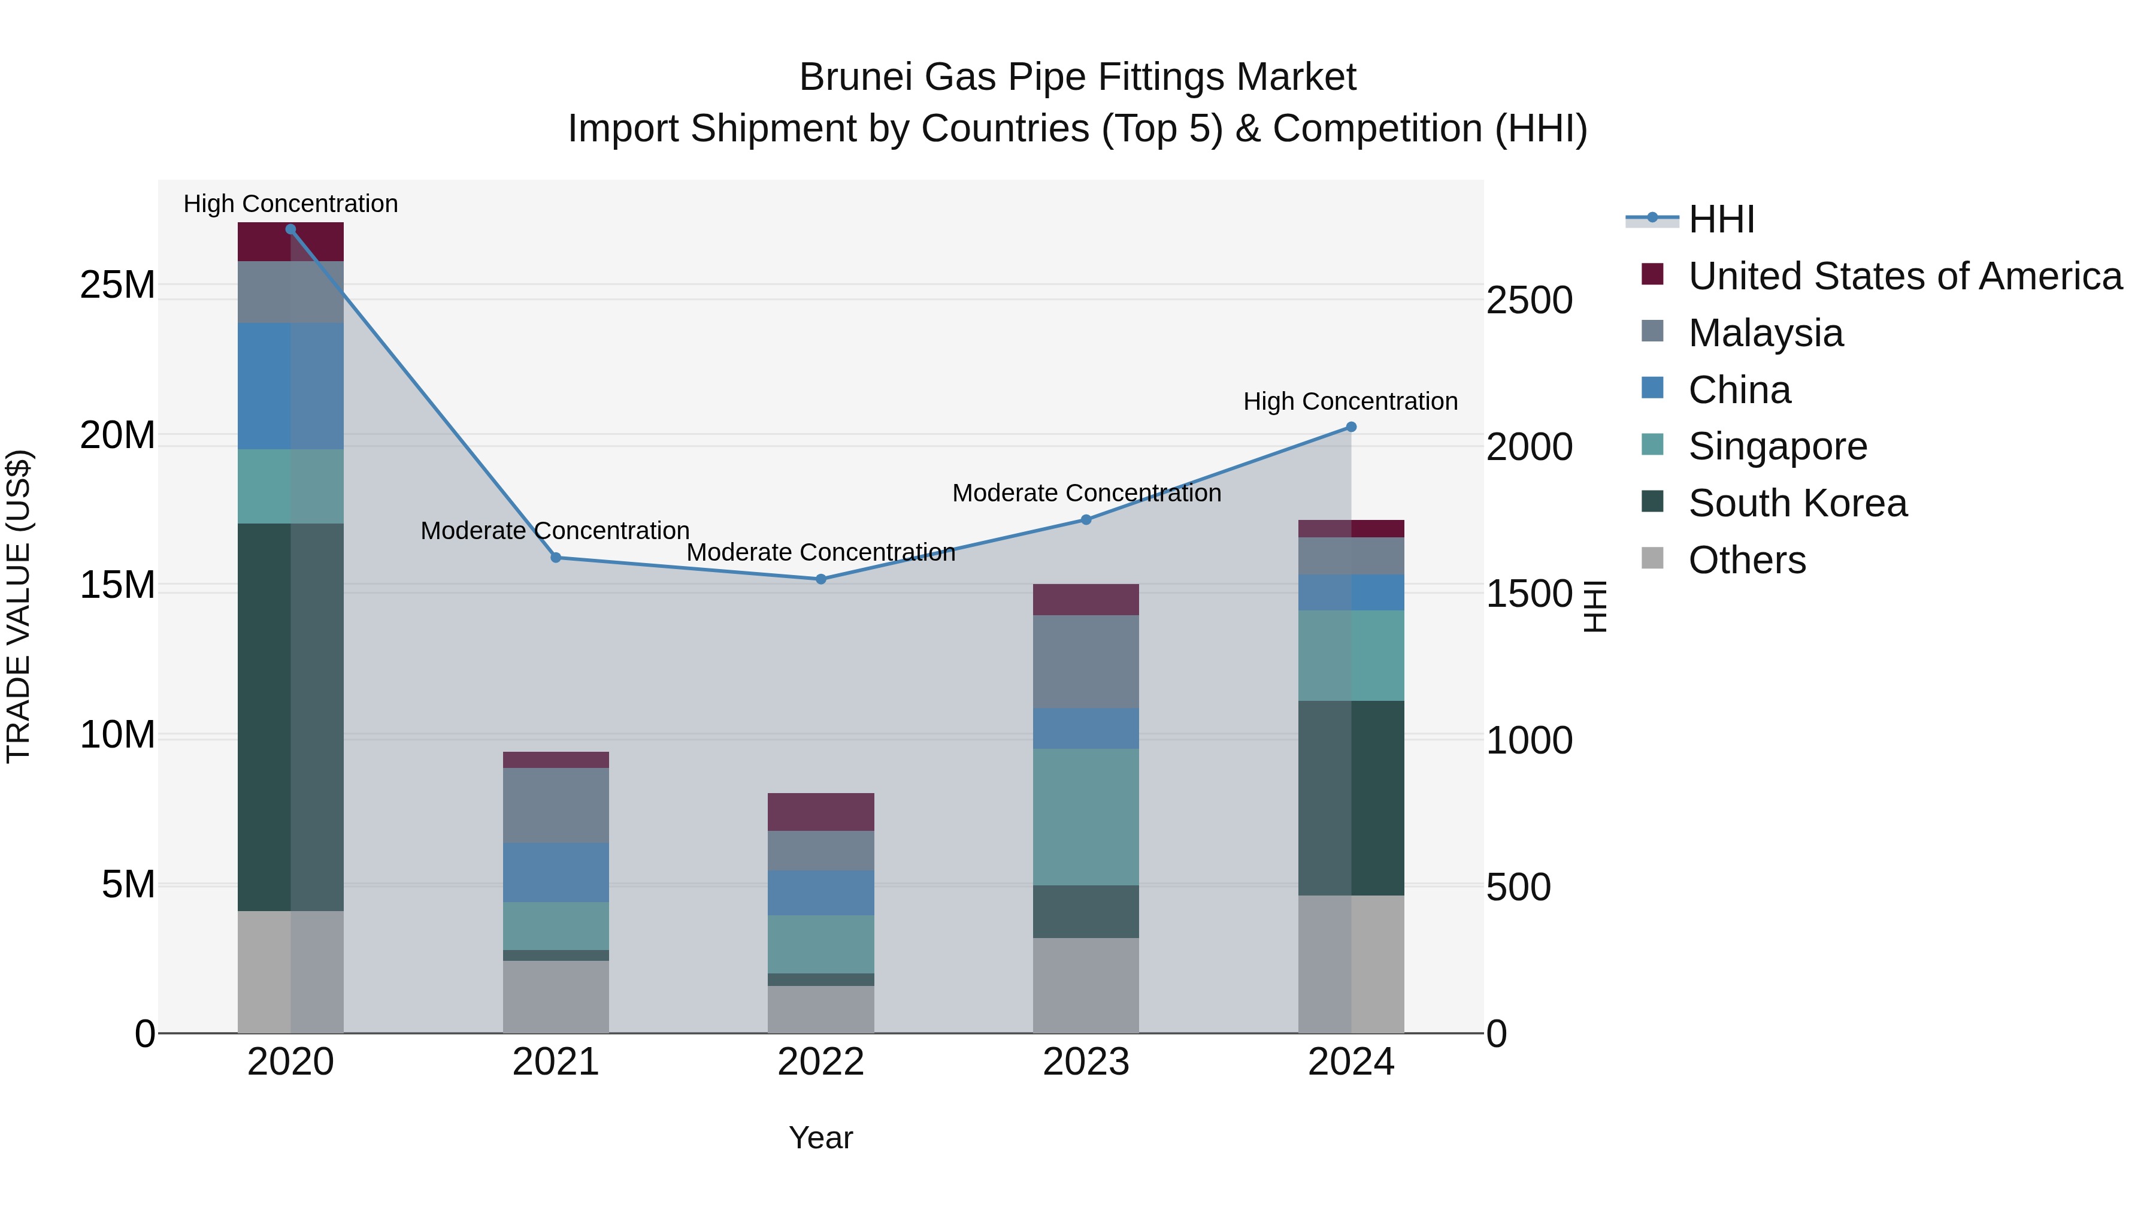Click the 25M y-axis tick label
The height and width of the screenshot is (1213, 2156).
117,286
